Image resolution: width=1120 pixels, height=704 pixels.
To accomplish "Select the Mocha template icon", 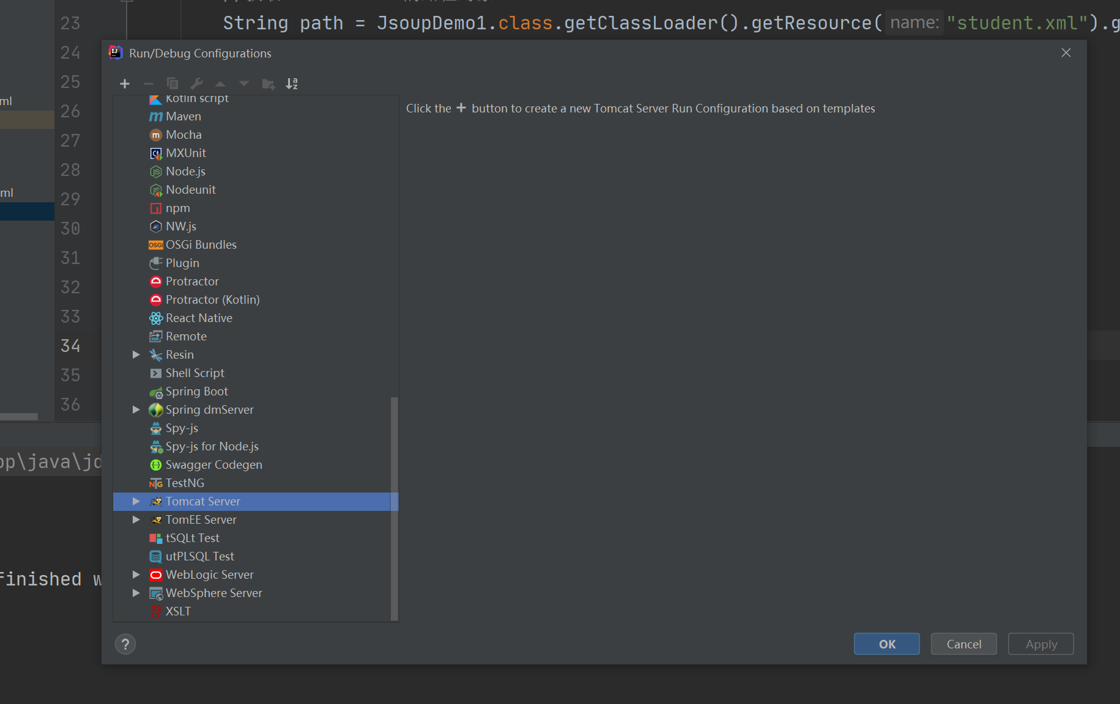I will click(156, 134).
